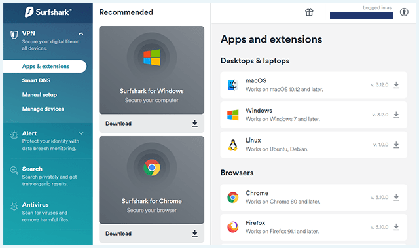Open Manage devices in sidebar
Image resolution: width=419 pixels, height=248 pixels.
(x=43, y=109)
